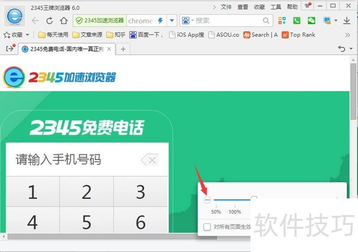Viewport: 358px width, 252px height.
Task: Restore closed tab with undo icon
Action: [x=341, y=49]
